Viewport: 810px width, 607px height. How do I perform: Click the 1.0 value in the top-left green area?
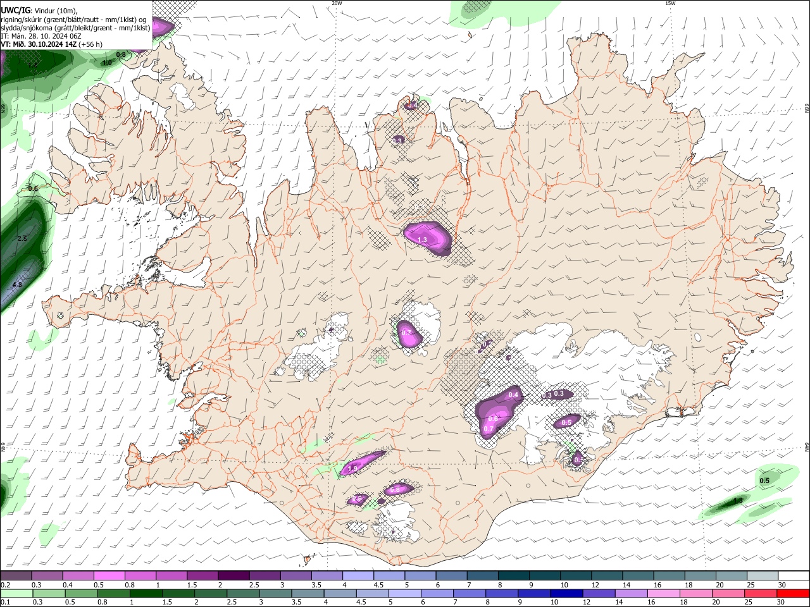pos(107,63)
